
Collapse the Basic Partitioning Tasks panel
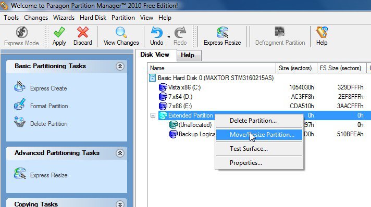(x=120, y=67)
